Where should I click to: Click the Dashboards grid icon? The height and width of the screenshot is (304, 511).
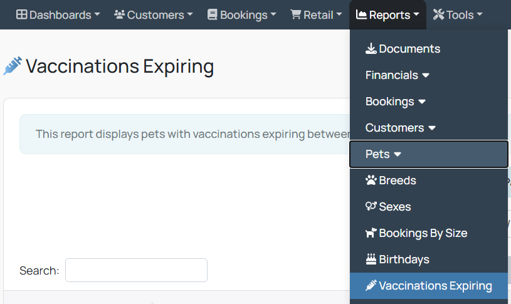coord(21,14)
